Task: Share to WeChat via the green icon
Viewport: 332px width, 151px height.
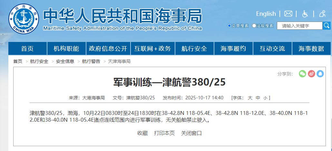Action: (x=302, y=74)
